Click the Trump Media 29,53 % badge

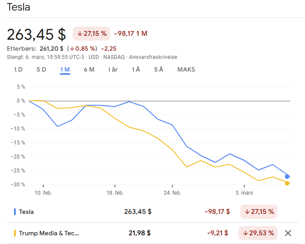pyautogui.click(x=258, y=233)
